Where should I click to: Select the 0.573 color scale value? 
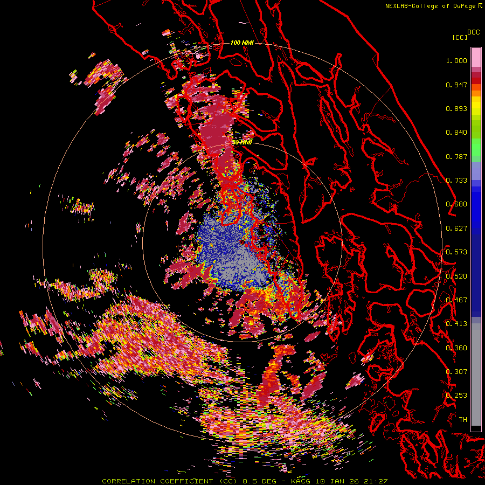[456, 252]
